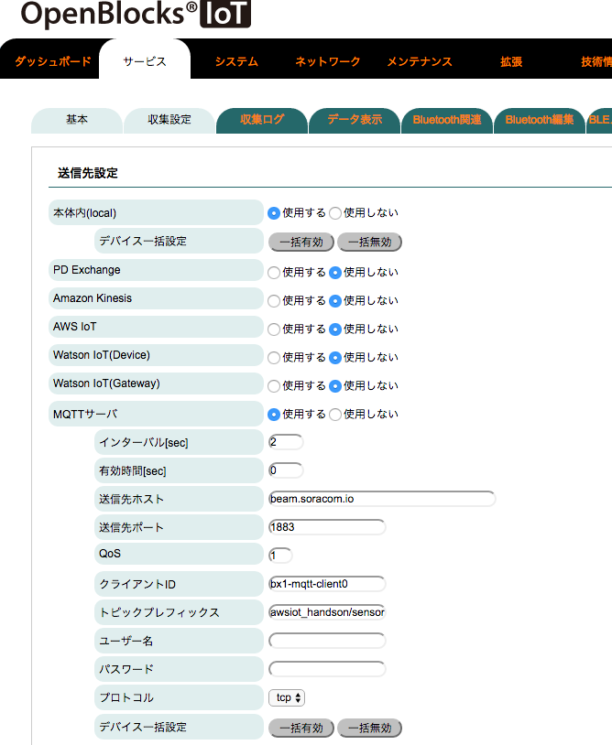The height and width of the screenshot is (745, 612).
Task: Open the データ表示 sub-tab
Action: coord(355,120)
